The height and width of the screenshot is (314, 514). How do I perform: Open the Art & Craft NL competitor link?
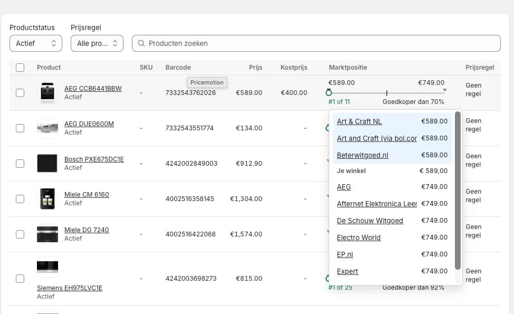tap(359, 121)
